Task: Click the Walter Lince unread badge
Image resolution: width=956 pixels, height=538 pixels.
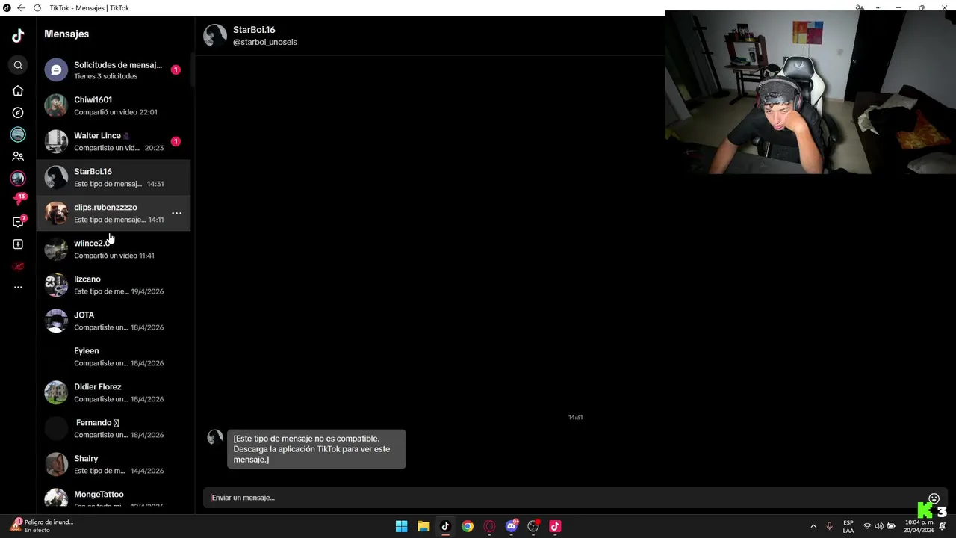Action: click(176, 141)
